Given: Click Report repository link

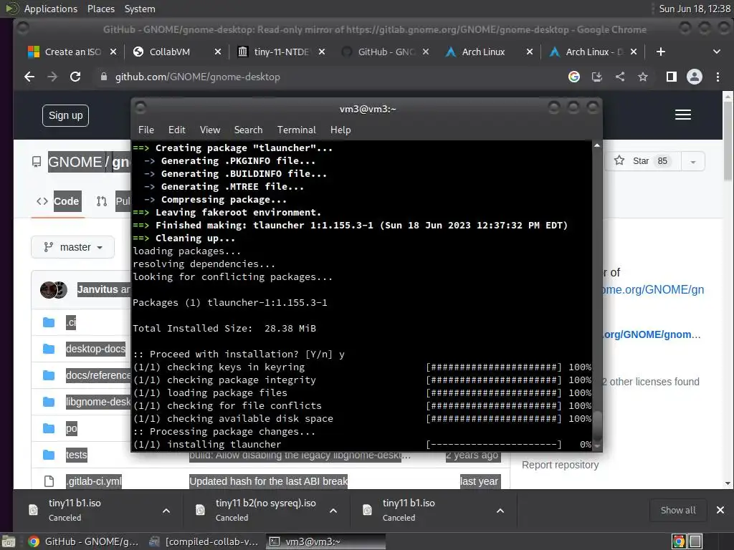Looking at the screenshot, I should pyautogui.click(x=561, y=465).
